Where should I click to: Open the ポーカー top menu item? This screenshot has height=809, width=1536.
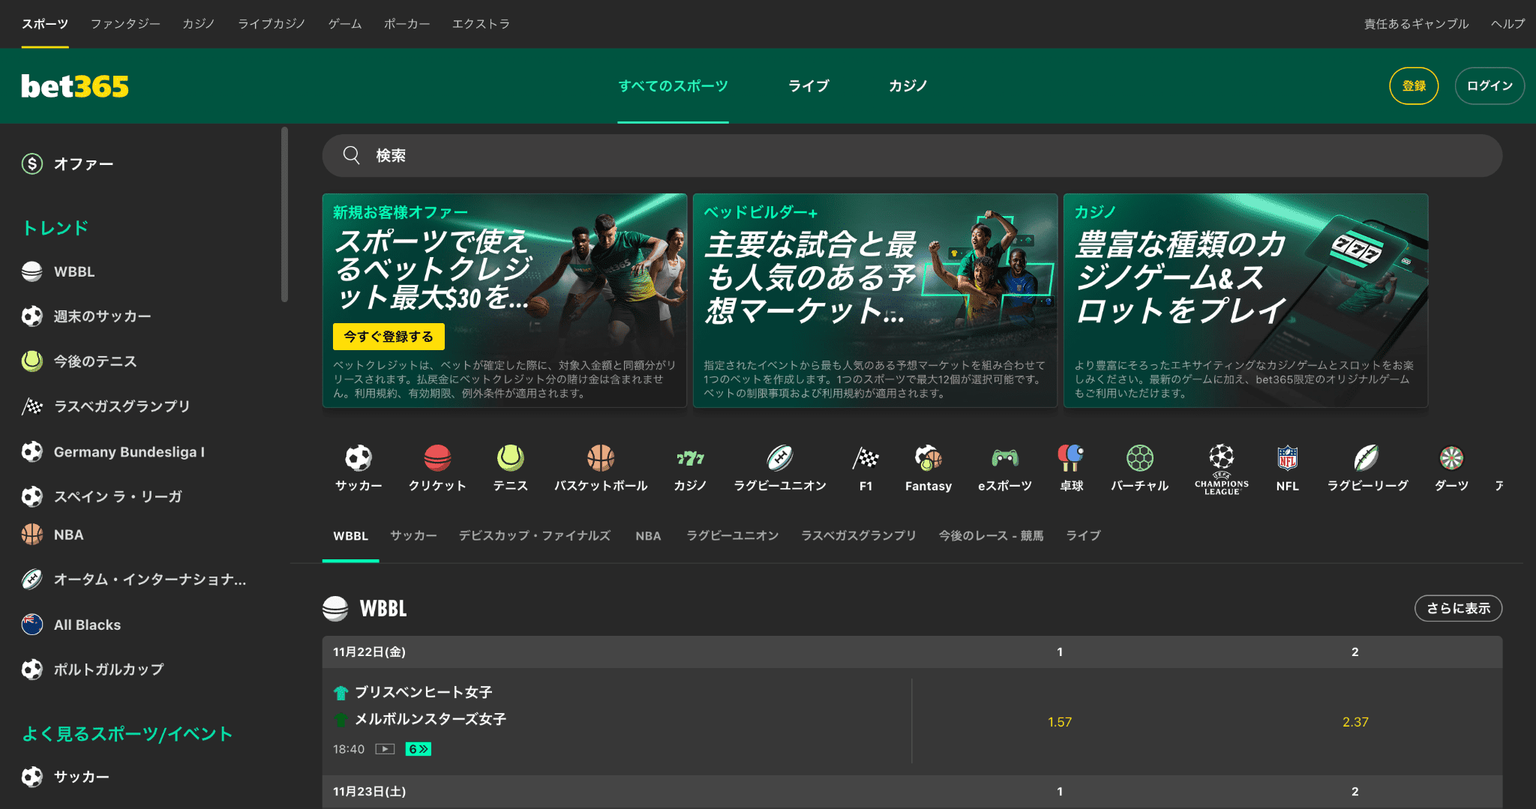[407, 24]
